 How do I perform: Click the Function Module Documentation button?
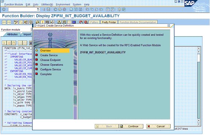(138, 22)
